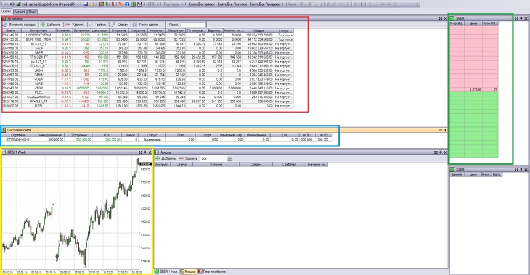Screen dimensions: 530x275
Task: Focus the Поиск search field
Action: pyautogui.click(x=193, y=24)
